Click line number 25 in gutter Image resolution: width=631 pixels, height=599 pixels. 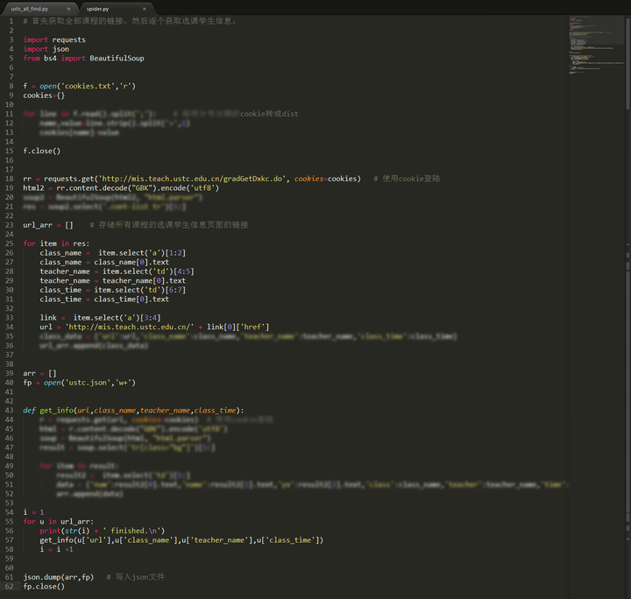pos(10,243)
